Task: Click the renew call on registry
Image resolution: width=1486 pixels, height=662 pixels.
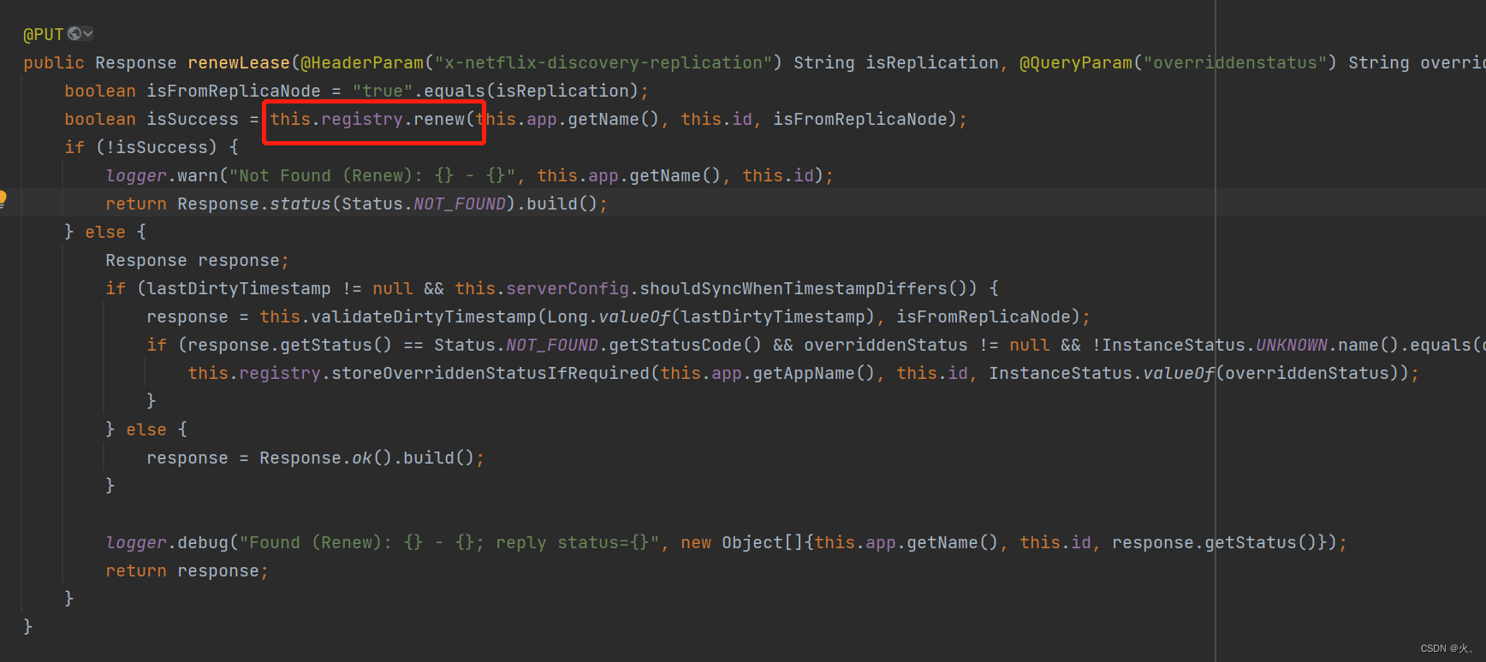Action: (439, 119)
